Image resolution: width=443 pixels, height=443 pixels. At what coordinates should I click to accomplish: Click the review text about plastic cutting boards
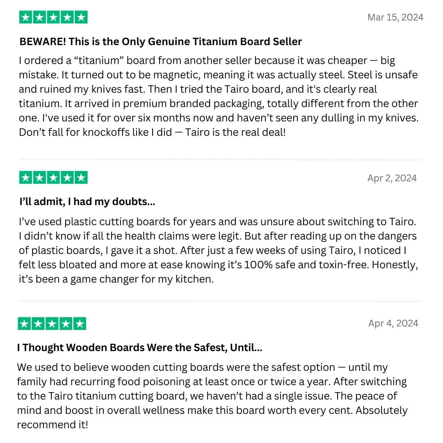coord(218,250)
